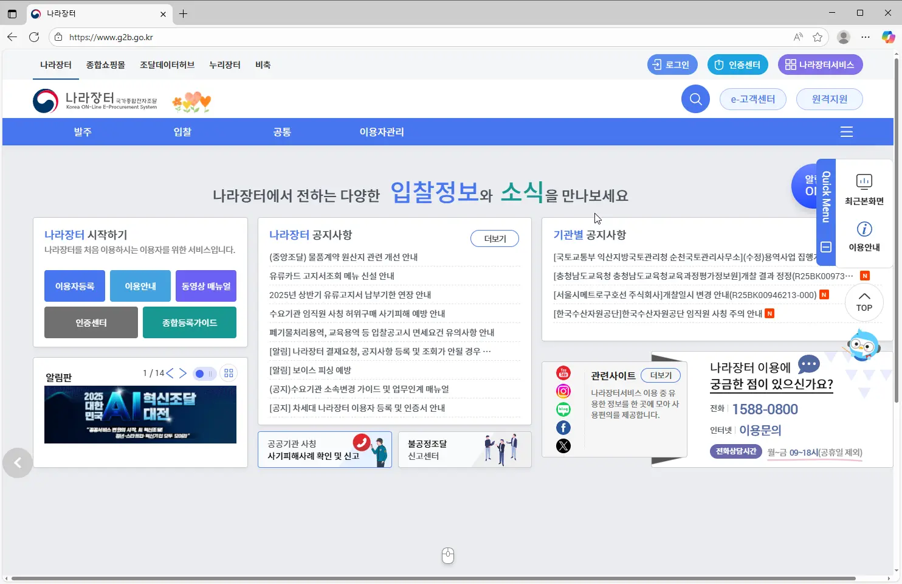Open 이용안내 in Quick Menu
The width and height of the screenshot is (902, 584).
click(x=864, y=237)
